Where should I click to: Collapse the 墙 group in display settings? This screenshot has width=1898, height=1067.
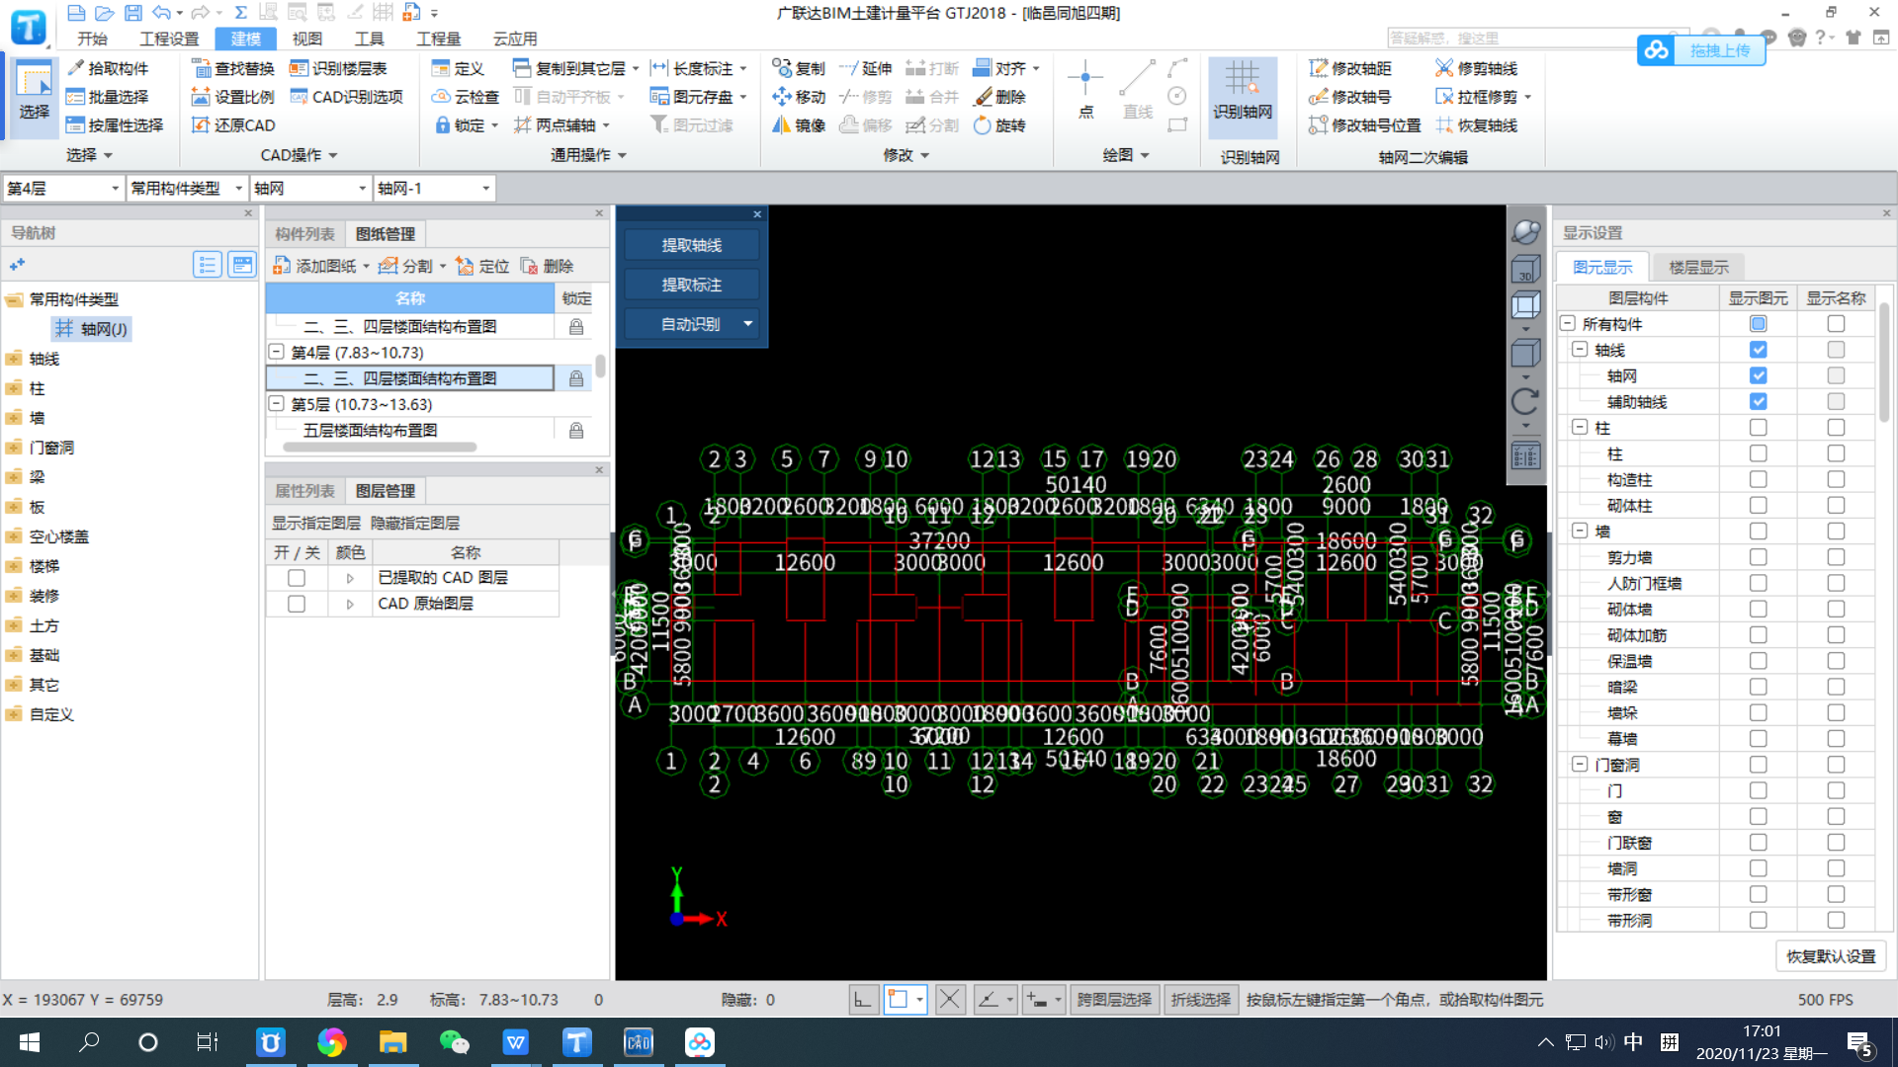[1580, 532]
